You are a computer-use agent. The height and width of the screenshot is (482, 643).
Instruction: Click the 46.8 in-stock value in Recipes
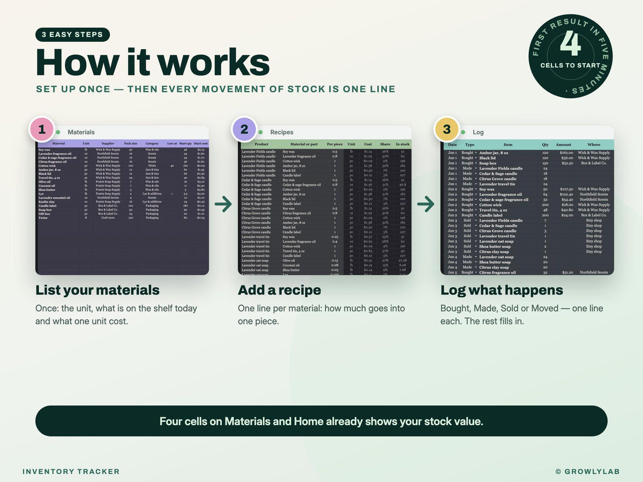click(402, 184)
